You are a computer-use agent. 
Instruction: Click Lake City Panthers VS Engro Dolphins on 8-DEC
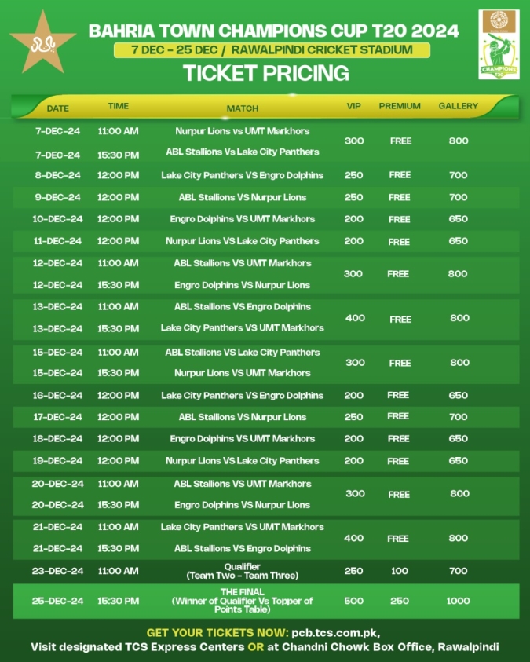[x=242, y=175]
